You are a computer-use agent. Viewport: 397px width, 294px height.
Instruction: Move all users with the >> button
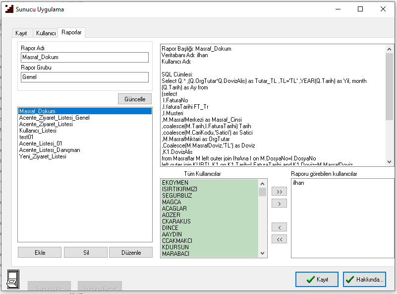coord(279,192)
